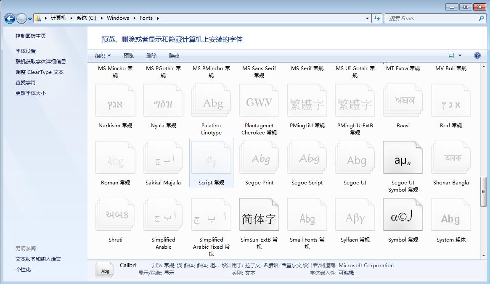Select the SimSun-ExtB font icon
The image size is (490, 284).
click(x=259, y=215)
